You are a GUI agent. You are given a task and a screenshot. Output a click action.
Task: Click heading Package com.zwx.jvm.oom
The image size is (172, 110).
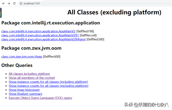coord(31,48)
